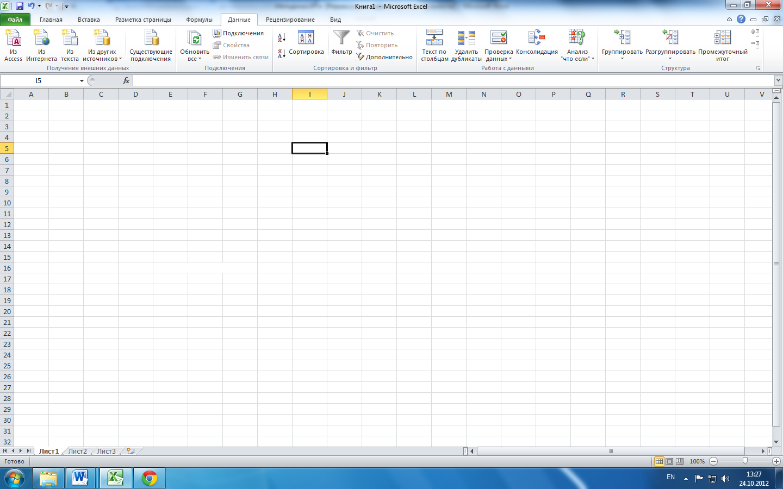
Task: Expand the Из других источников dropdown
Action: click(x=120, y=59)
